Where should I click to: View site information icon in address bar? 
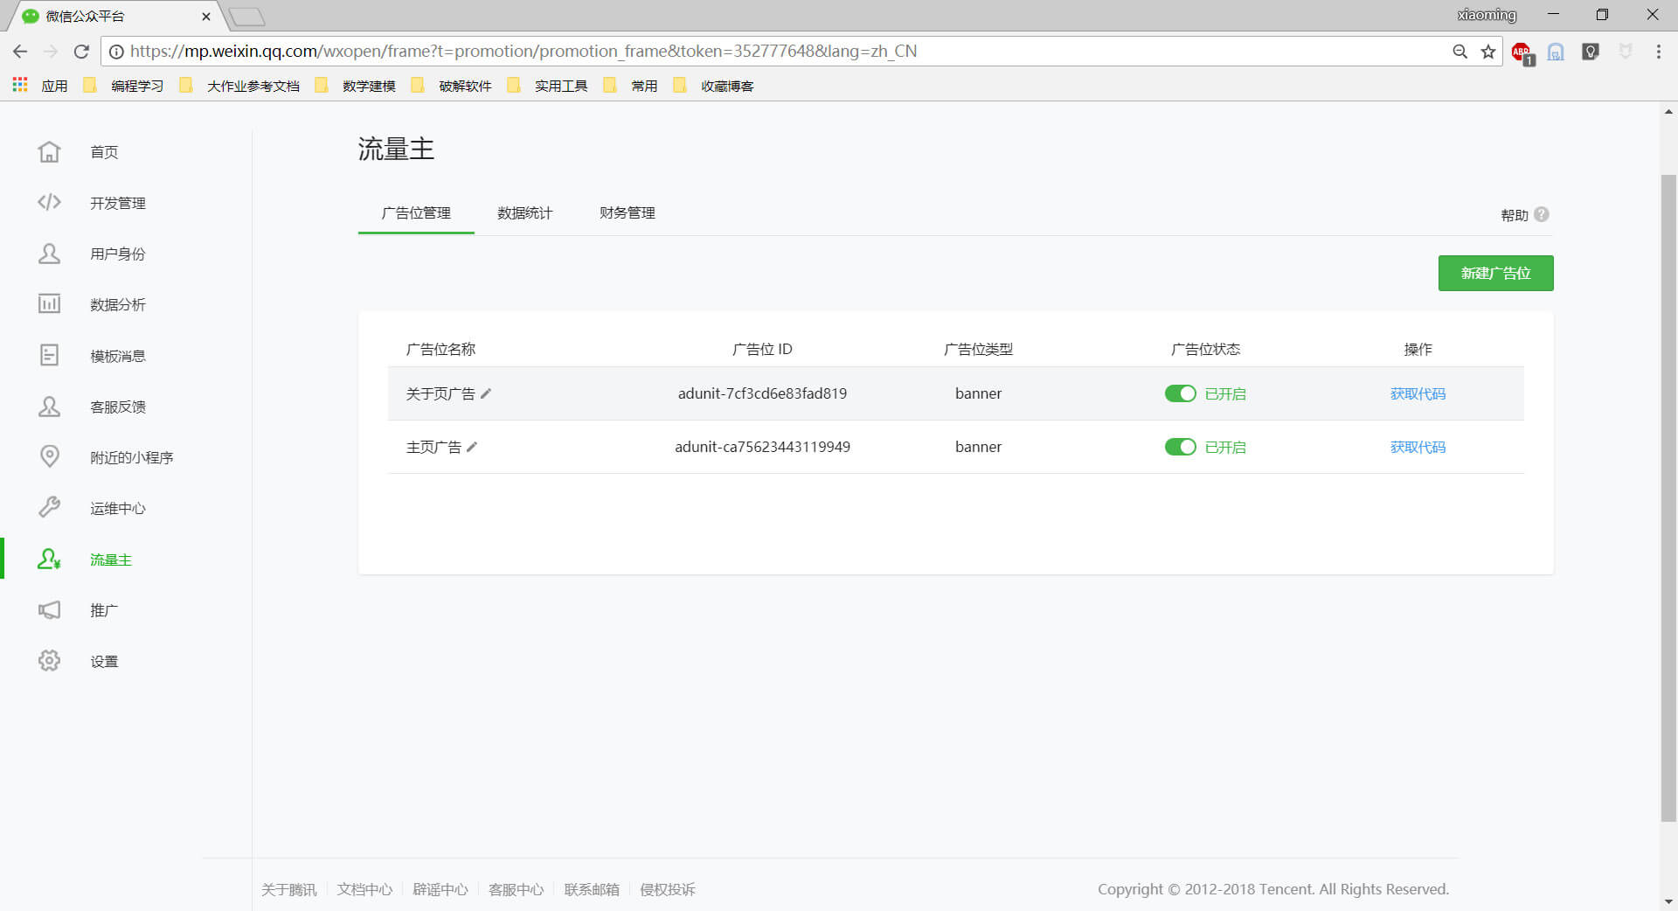point(116,52)
